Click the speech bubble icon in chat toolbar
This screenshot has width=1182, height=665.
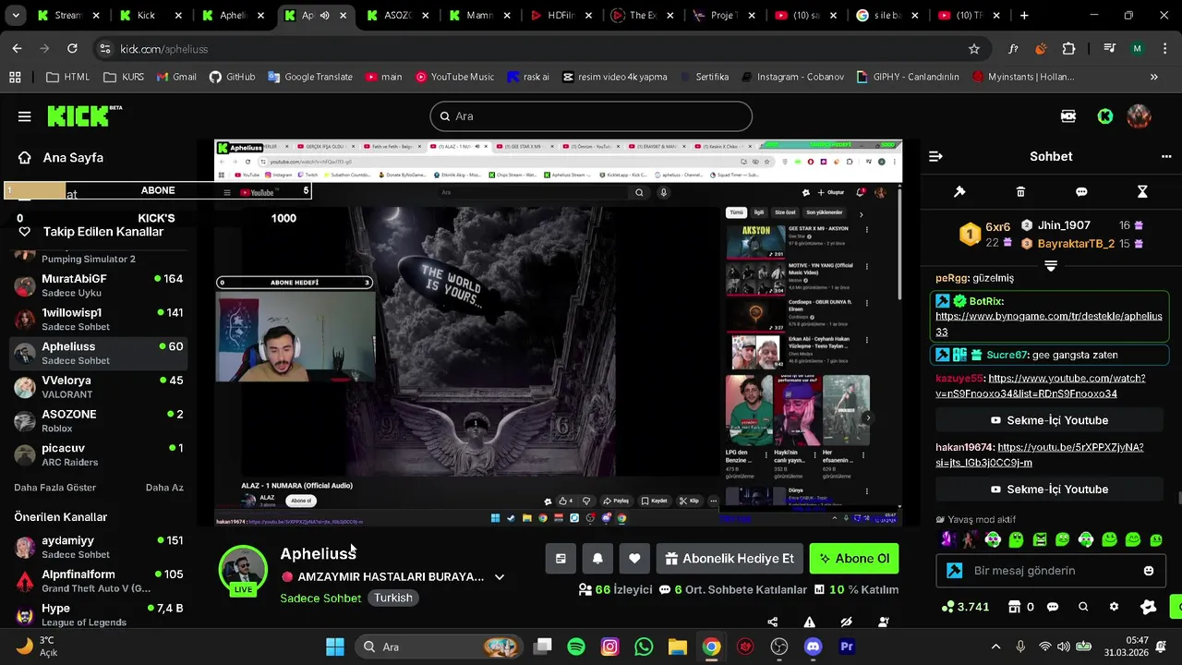coord(1081,192)
